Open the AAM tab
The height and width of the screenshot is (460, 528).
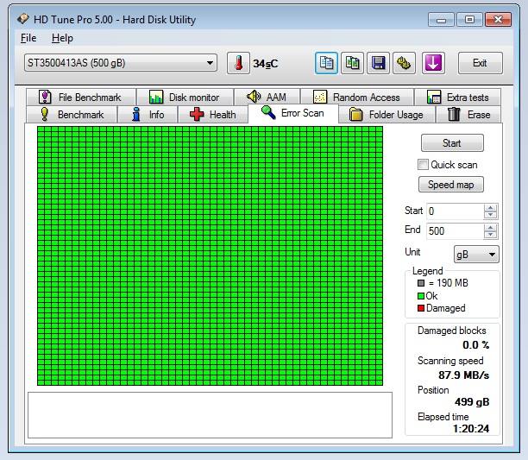267,98
